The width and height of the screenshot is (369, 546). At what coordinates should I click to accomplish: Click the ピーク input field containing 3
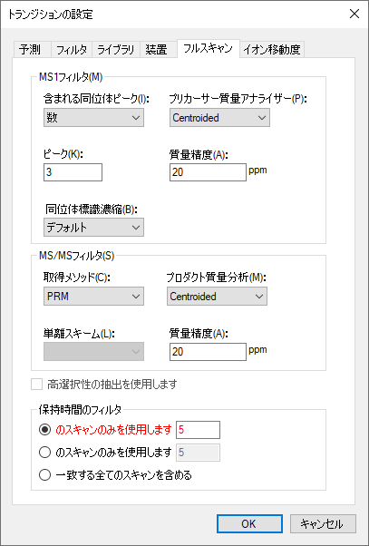[x=73, y=172]
